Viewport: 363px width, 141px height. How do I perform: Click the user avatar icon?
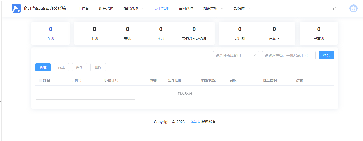(353, 9)
